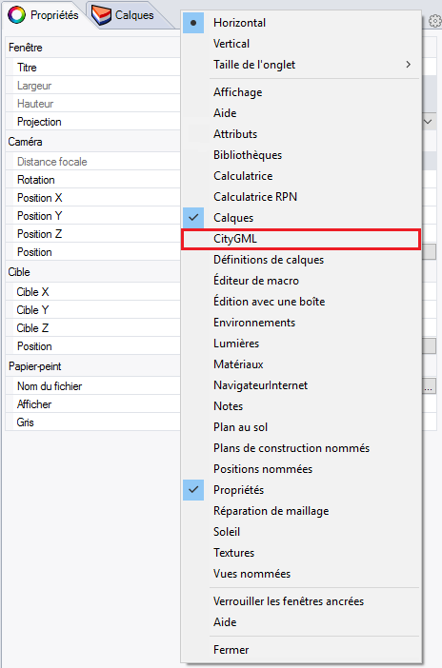This screenshot has height=668, width=442.
Task: Switch to the Calques tab
Action: pos(123,16)
